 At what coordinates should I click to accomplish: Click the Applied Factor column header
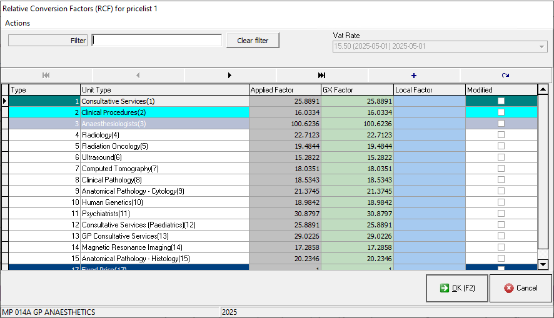285,90
